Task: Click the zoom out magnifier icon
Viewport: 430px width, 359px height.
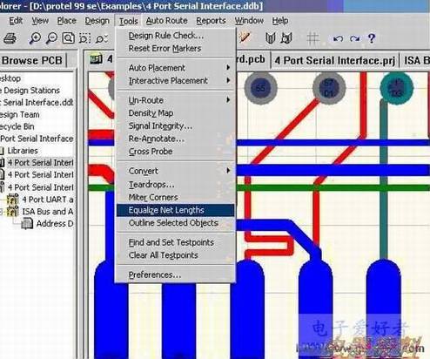Action: click(x=51, y=38)
